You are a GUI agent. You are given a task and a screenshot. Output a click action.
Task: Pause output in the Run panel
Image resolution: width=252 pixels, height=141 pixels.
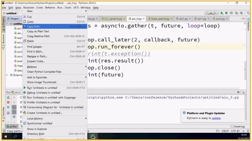[8, 107]
